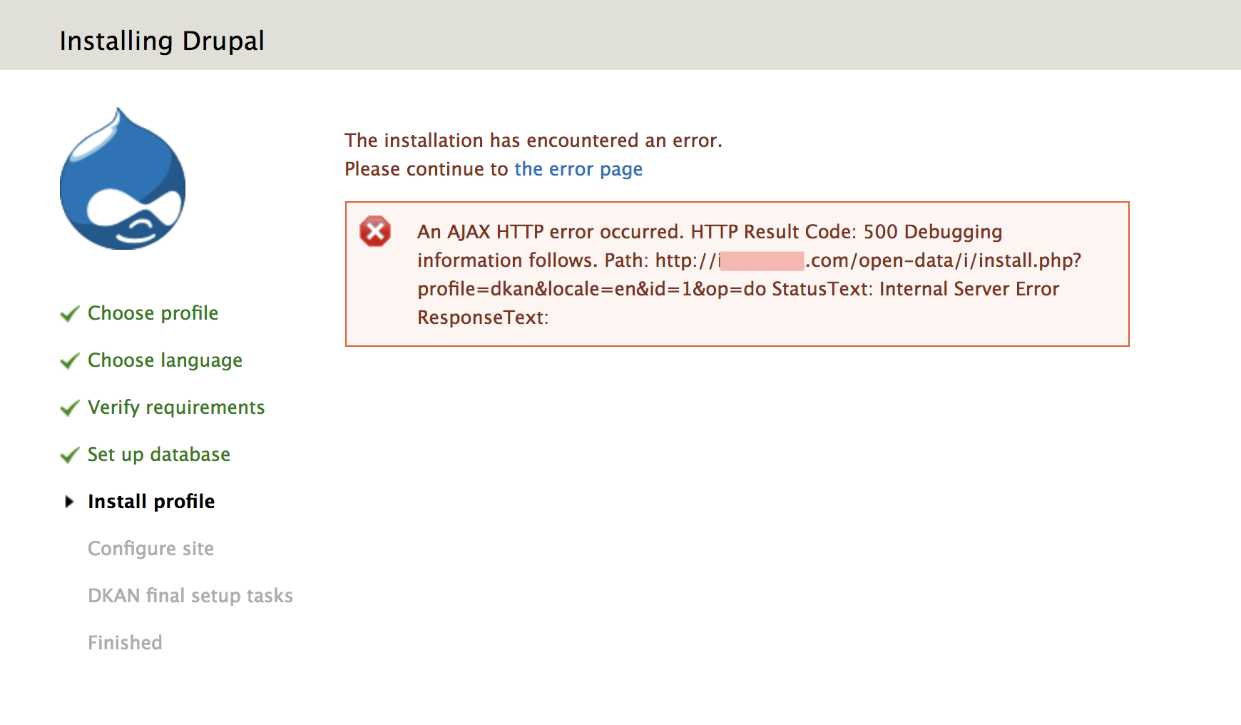This screenshot has height=725, width=1241.
Task: Expand the Install profile step details
Action: (x=150, y=501)
